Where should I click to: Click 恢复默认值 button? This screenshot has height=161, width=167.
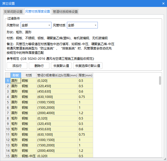[61, 66]
